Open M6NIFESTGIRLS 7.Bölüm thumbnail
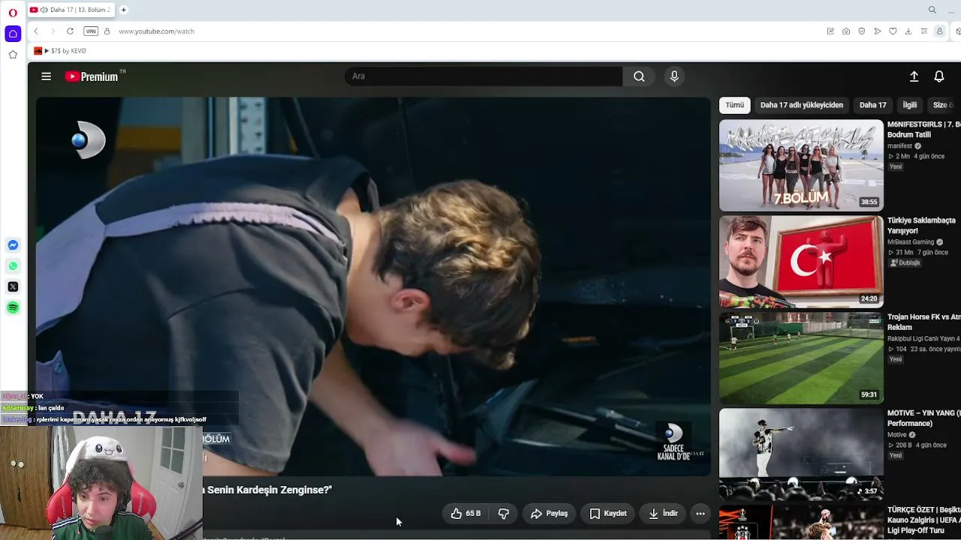This screenshot has height=540, width=961. [801, 165]
